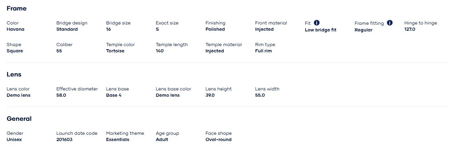This screenshot has height=148, width=452.
Task: Click the Essentials marketing theme value
Action: pos(117,140)
